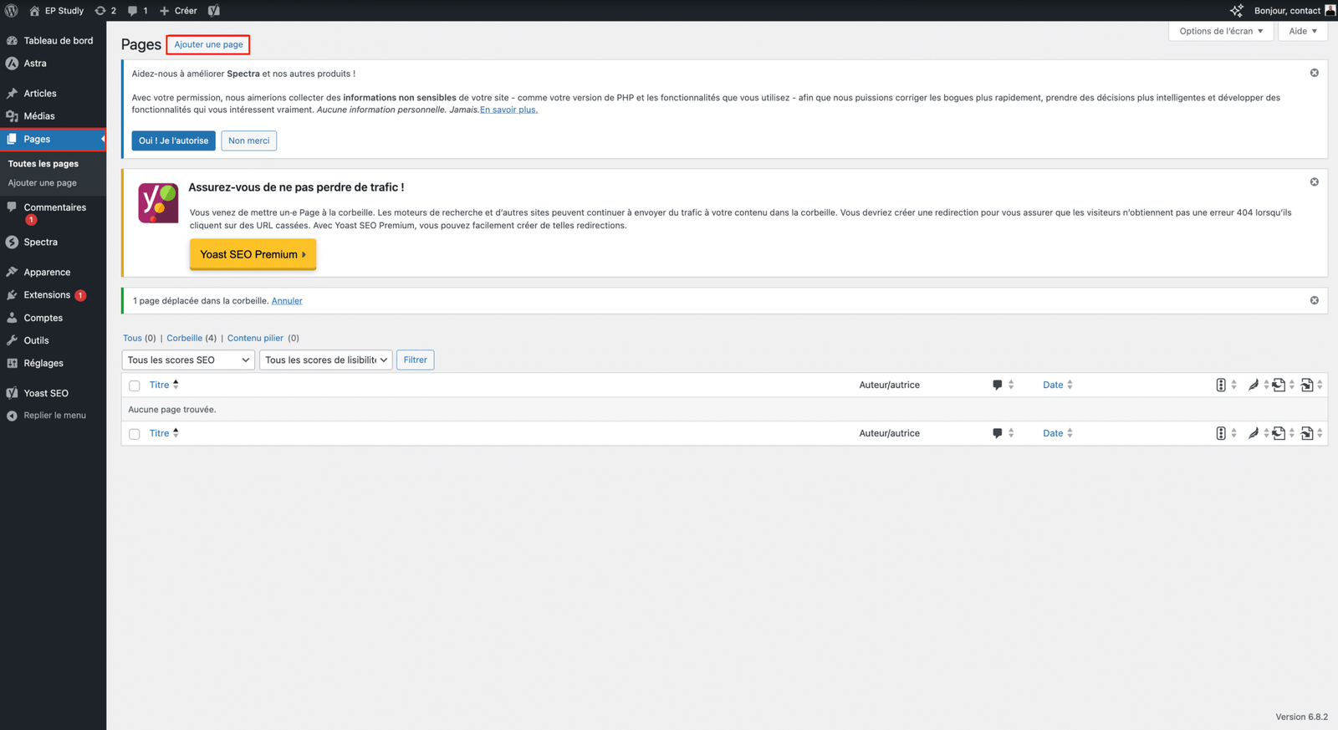Screen dimensions: 1338x730
Task: Switch to the Corbeille view
Action: point(184,339)
